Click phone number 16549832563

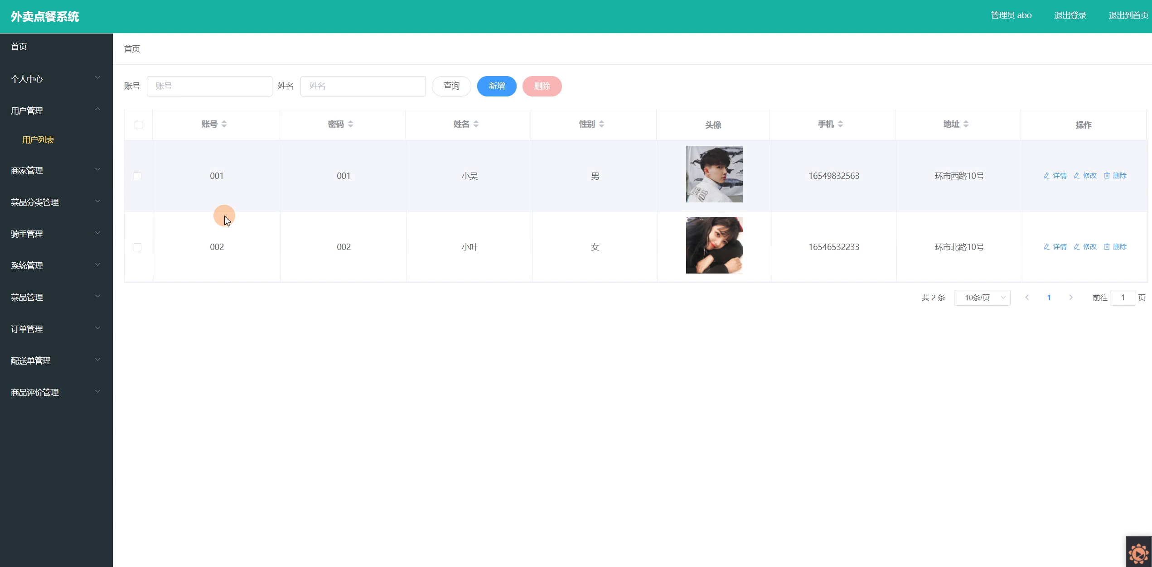pos(834,176)
